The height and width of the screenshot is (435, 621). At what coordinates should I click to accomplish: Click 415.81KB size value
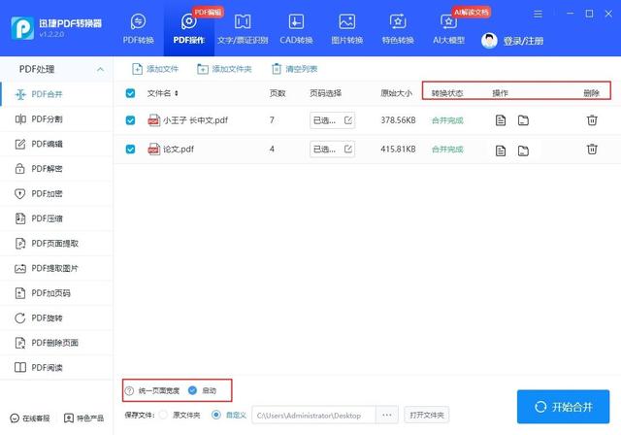pyautogui.click(x=398, y=149)
